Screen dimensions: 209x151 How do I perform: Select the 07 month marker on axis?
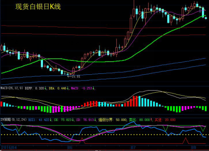[x=133, y=147]
